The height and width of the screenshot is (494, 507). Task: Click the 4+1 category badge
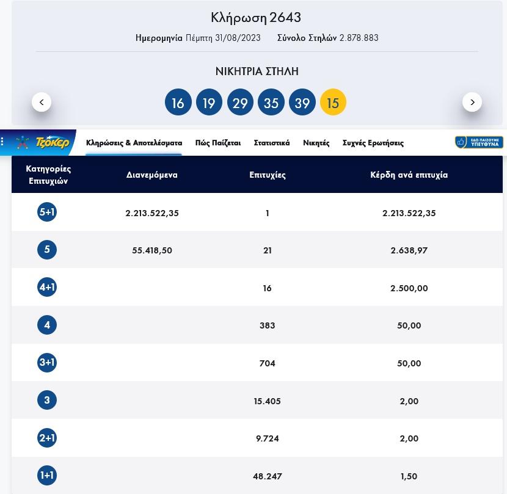pyautogui.click(x=47, y=287)
